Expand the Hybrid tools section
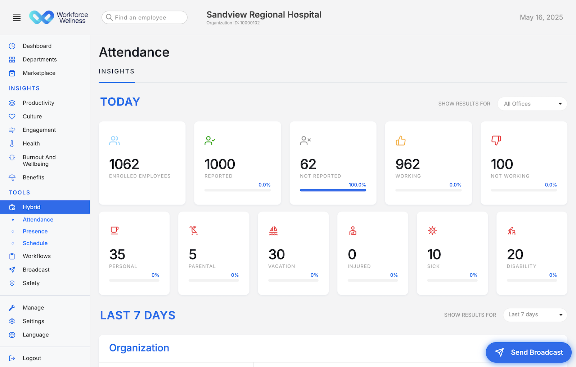This screenshot has height=367, width=576. (x=32, y=207)
